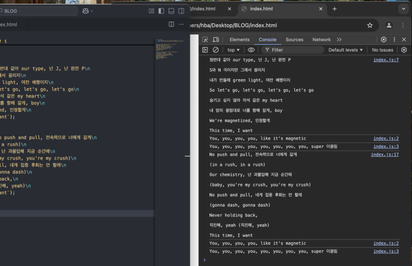412x266 pixels.
Task: Open the Default levels dropdown
Action: (345, 50)
